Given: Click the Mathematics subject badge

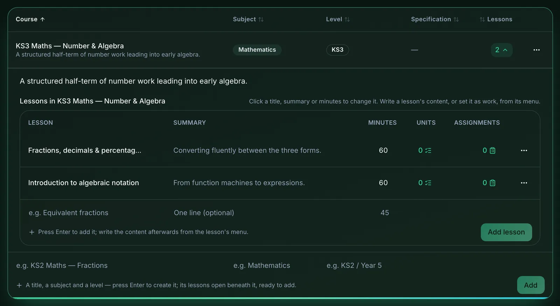Looking at the screenshot, I should (257, 50).
